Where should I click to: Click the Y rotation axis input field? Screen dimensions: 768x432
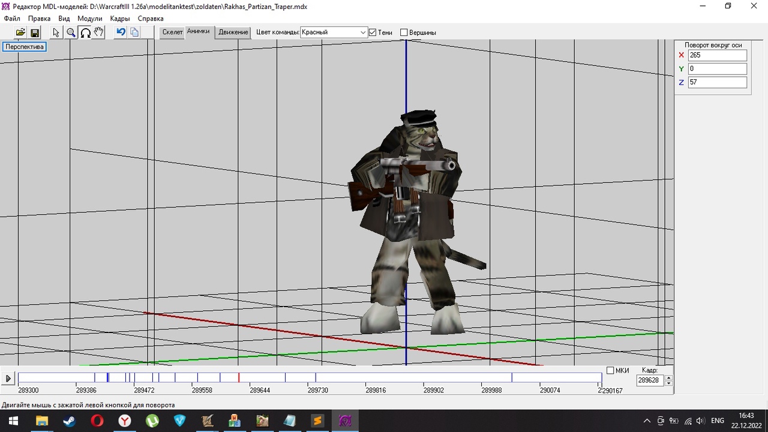tap(718, 69)
